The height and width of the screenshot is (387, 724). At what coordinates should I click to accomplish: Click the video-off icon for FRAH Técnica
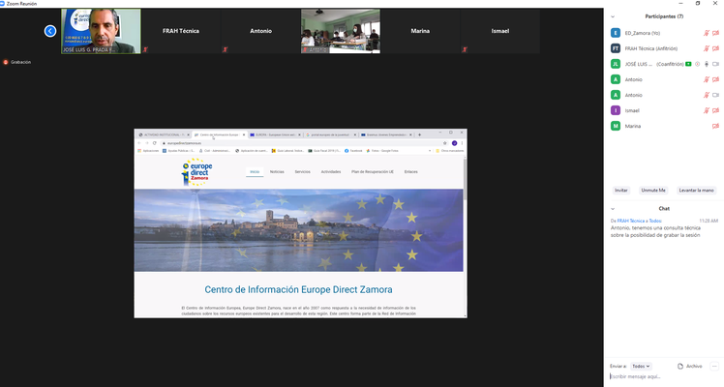click(715, 48)
